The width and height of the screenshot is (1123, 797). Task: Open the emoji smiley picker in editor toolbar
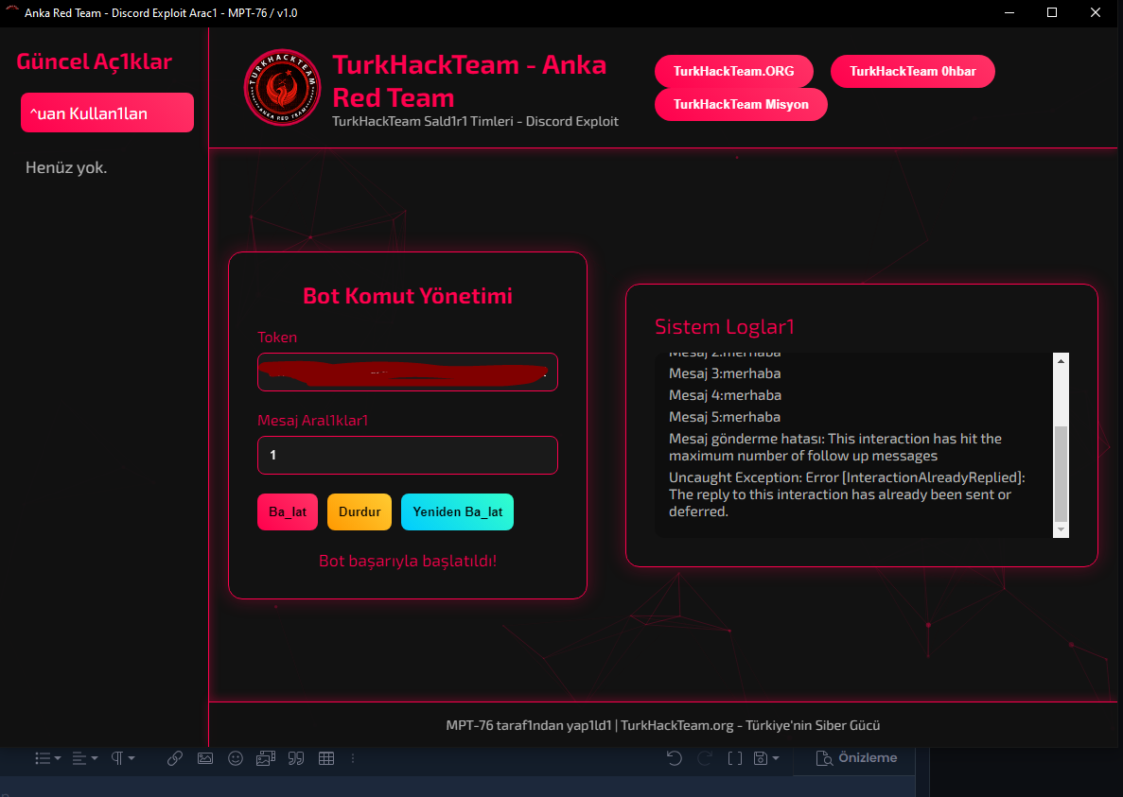coord(236,758)
